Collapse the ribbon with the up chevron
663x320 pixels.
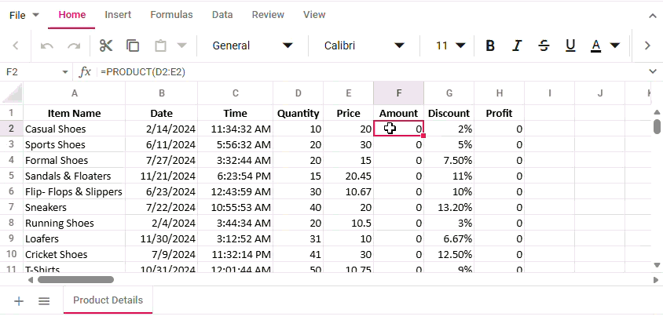[x=653, y=16]
